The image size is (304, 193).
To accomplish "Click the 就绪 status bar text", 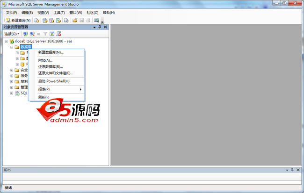I will (x=8, y=187).
